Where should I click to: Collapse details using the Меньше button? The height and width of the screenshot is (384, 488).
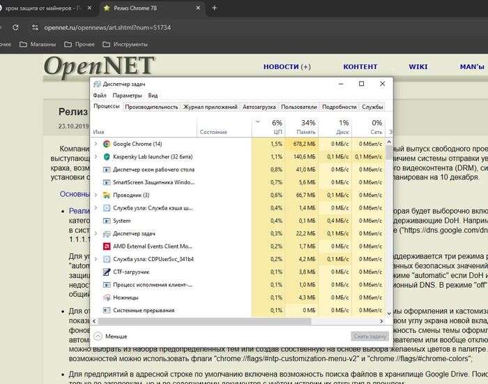(x=110, y=335)
